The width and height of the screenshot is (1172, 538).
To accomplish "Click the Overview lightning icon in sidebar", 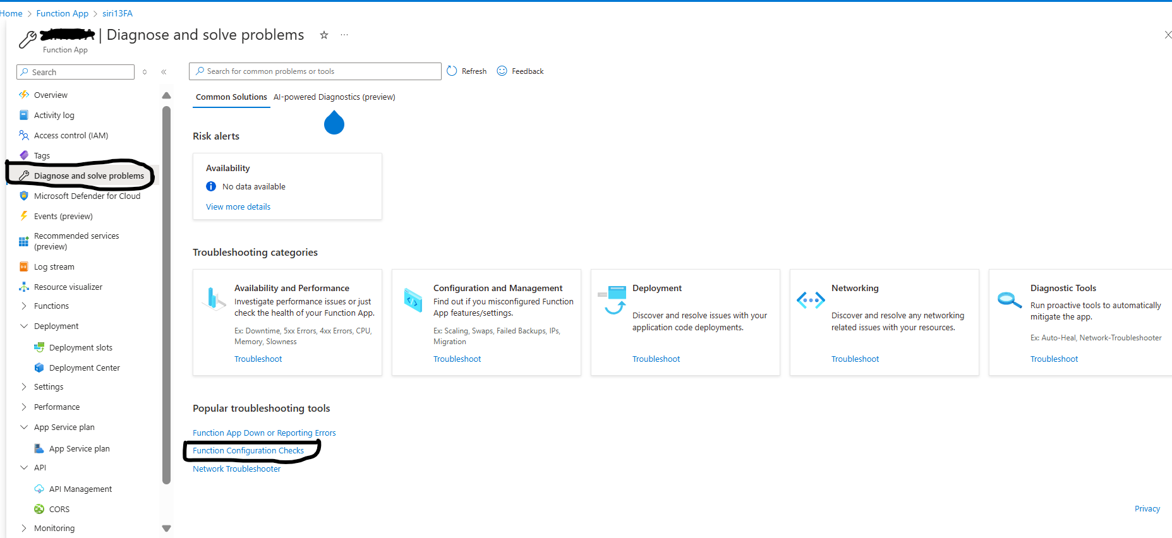I will (x=24, y=95).
